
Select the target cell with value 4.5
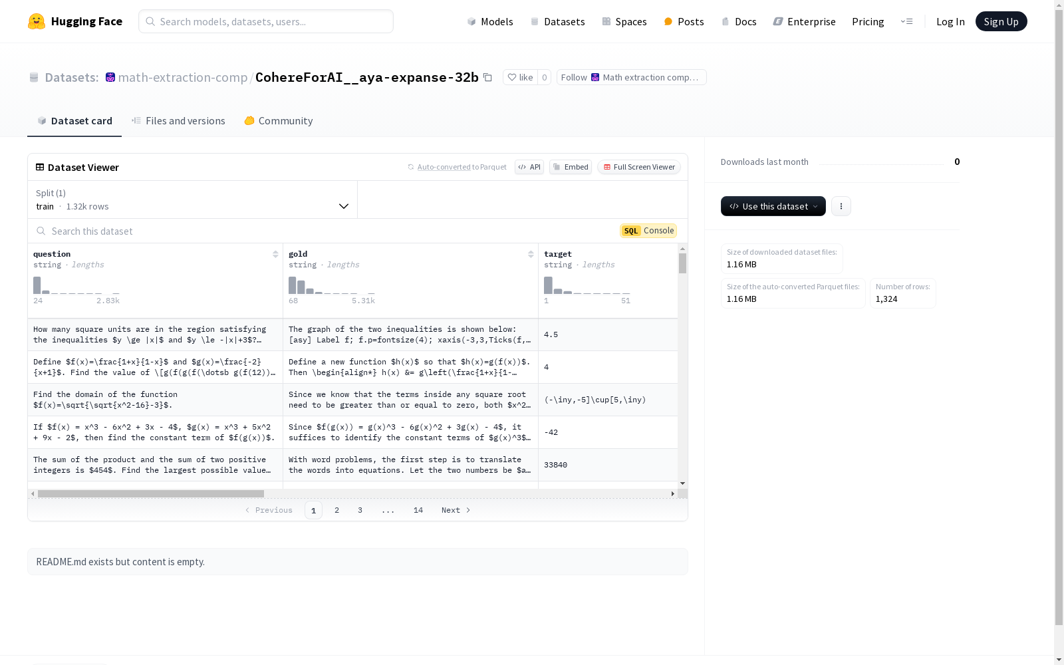[608, 334]
